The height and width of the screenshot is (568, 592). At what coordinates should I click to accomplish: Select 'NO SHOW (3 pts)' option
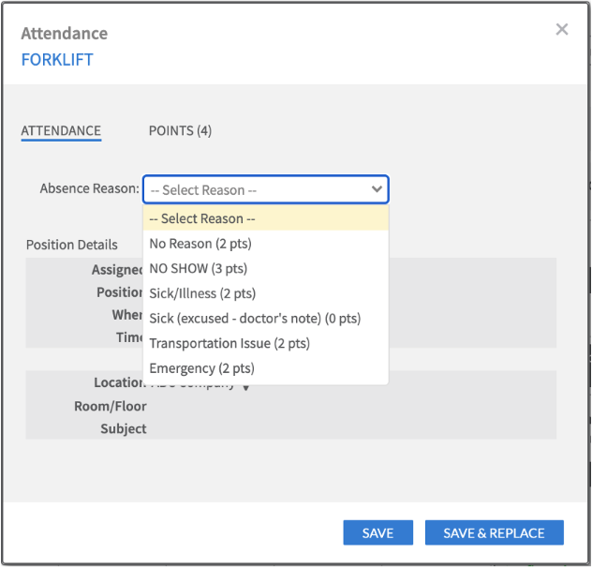point(266,269)
